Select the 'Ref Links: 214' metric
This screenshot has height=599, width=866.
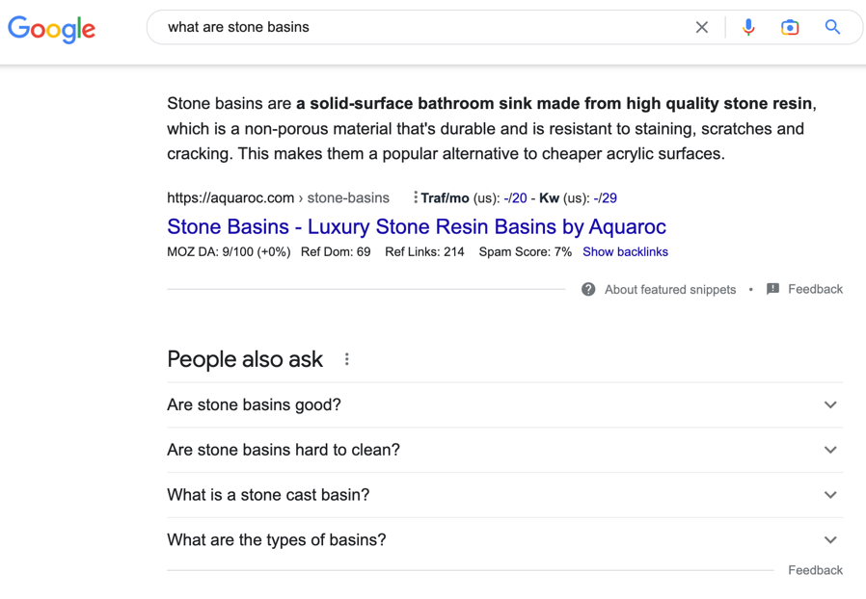point(424,252)
